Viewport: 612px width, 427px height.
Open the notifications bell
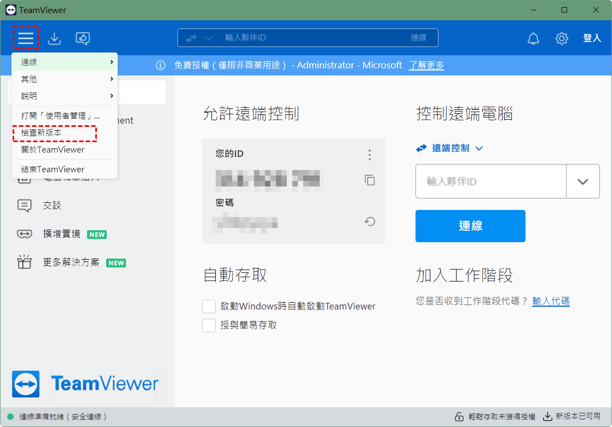(533, 38)
